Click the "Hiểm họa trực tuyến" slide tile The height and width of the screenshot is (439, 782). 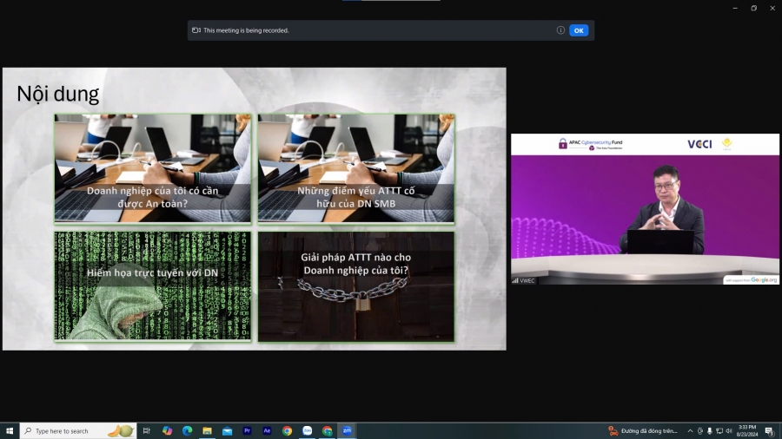click(x=152, y=285)
